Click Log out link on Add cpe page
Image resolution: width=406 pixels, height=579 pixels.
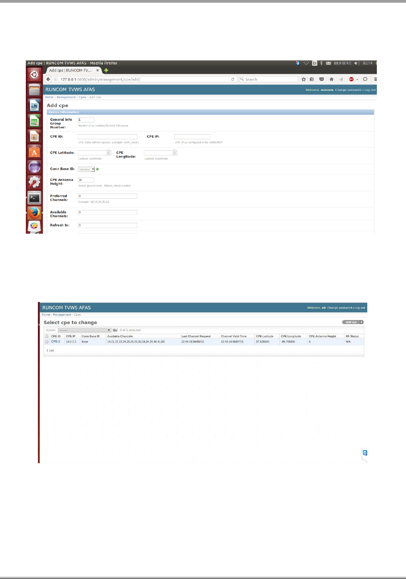click(370, 90)
